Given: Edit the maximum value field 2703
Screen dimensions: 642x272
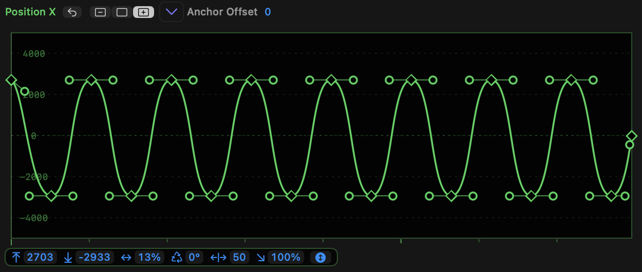Looking at the screenshot, I should pos(40,257).
